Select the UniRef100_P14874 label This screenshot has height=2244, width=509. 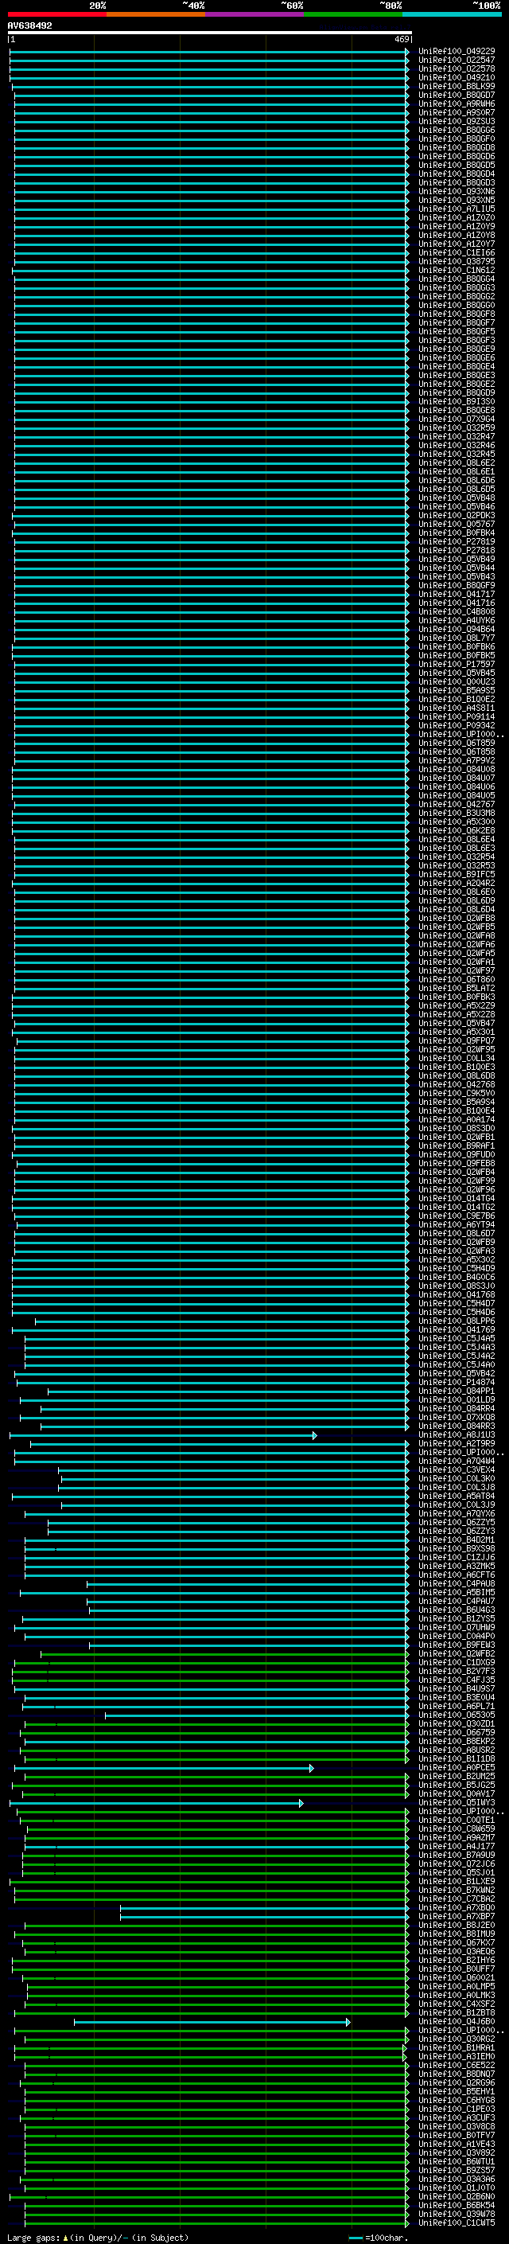[x=457, y=1383]
